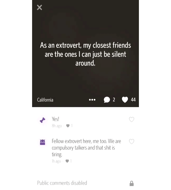Click the "1h ago" timestamp
Screen dimensions: 171x190
pyautogui.click(x=56, y=161)
